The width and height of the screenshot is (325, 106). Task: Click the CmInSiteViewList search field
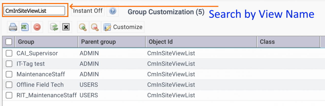click(34, 11)
